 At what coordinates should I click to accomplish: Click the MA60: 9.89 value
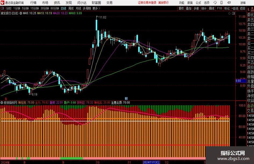(x=75, y=13)
